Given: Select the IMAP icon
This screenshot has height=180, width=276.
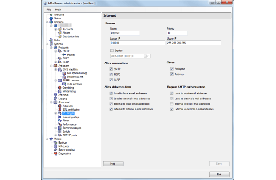Looking at the screenshot, I should 60,62.
